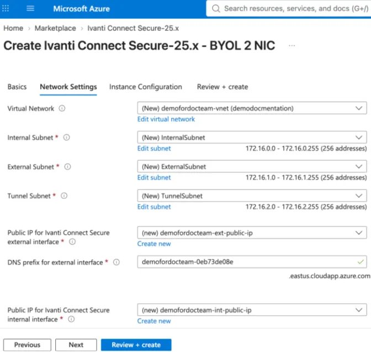Viewport: 371px width, 352px height.
Task: Open the ellipsis menu beside the title
Action: tap(291, 45)
